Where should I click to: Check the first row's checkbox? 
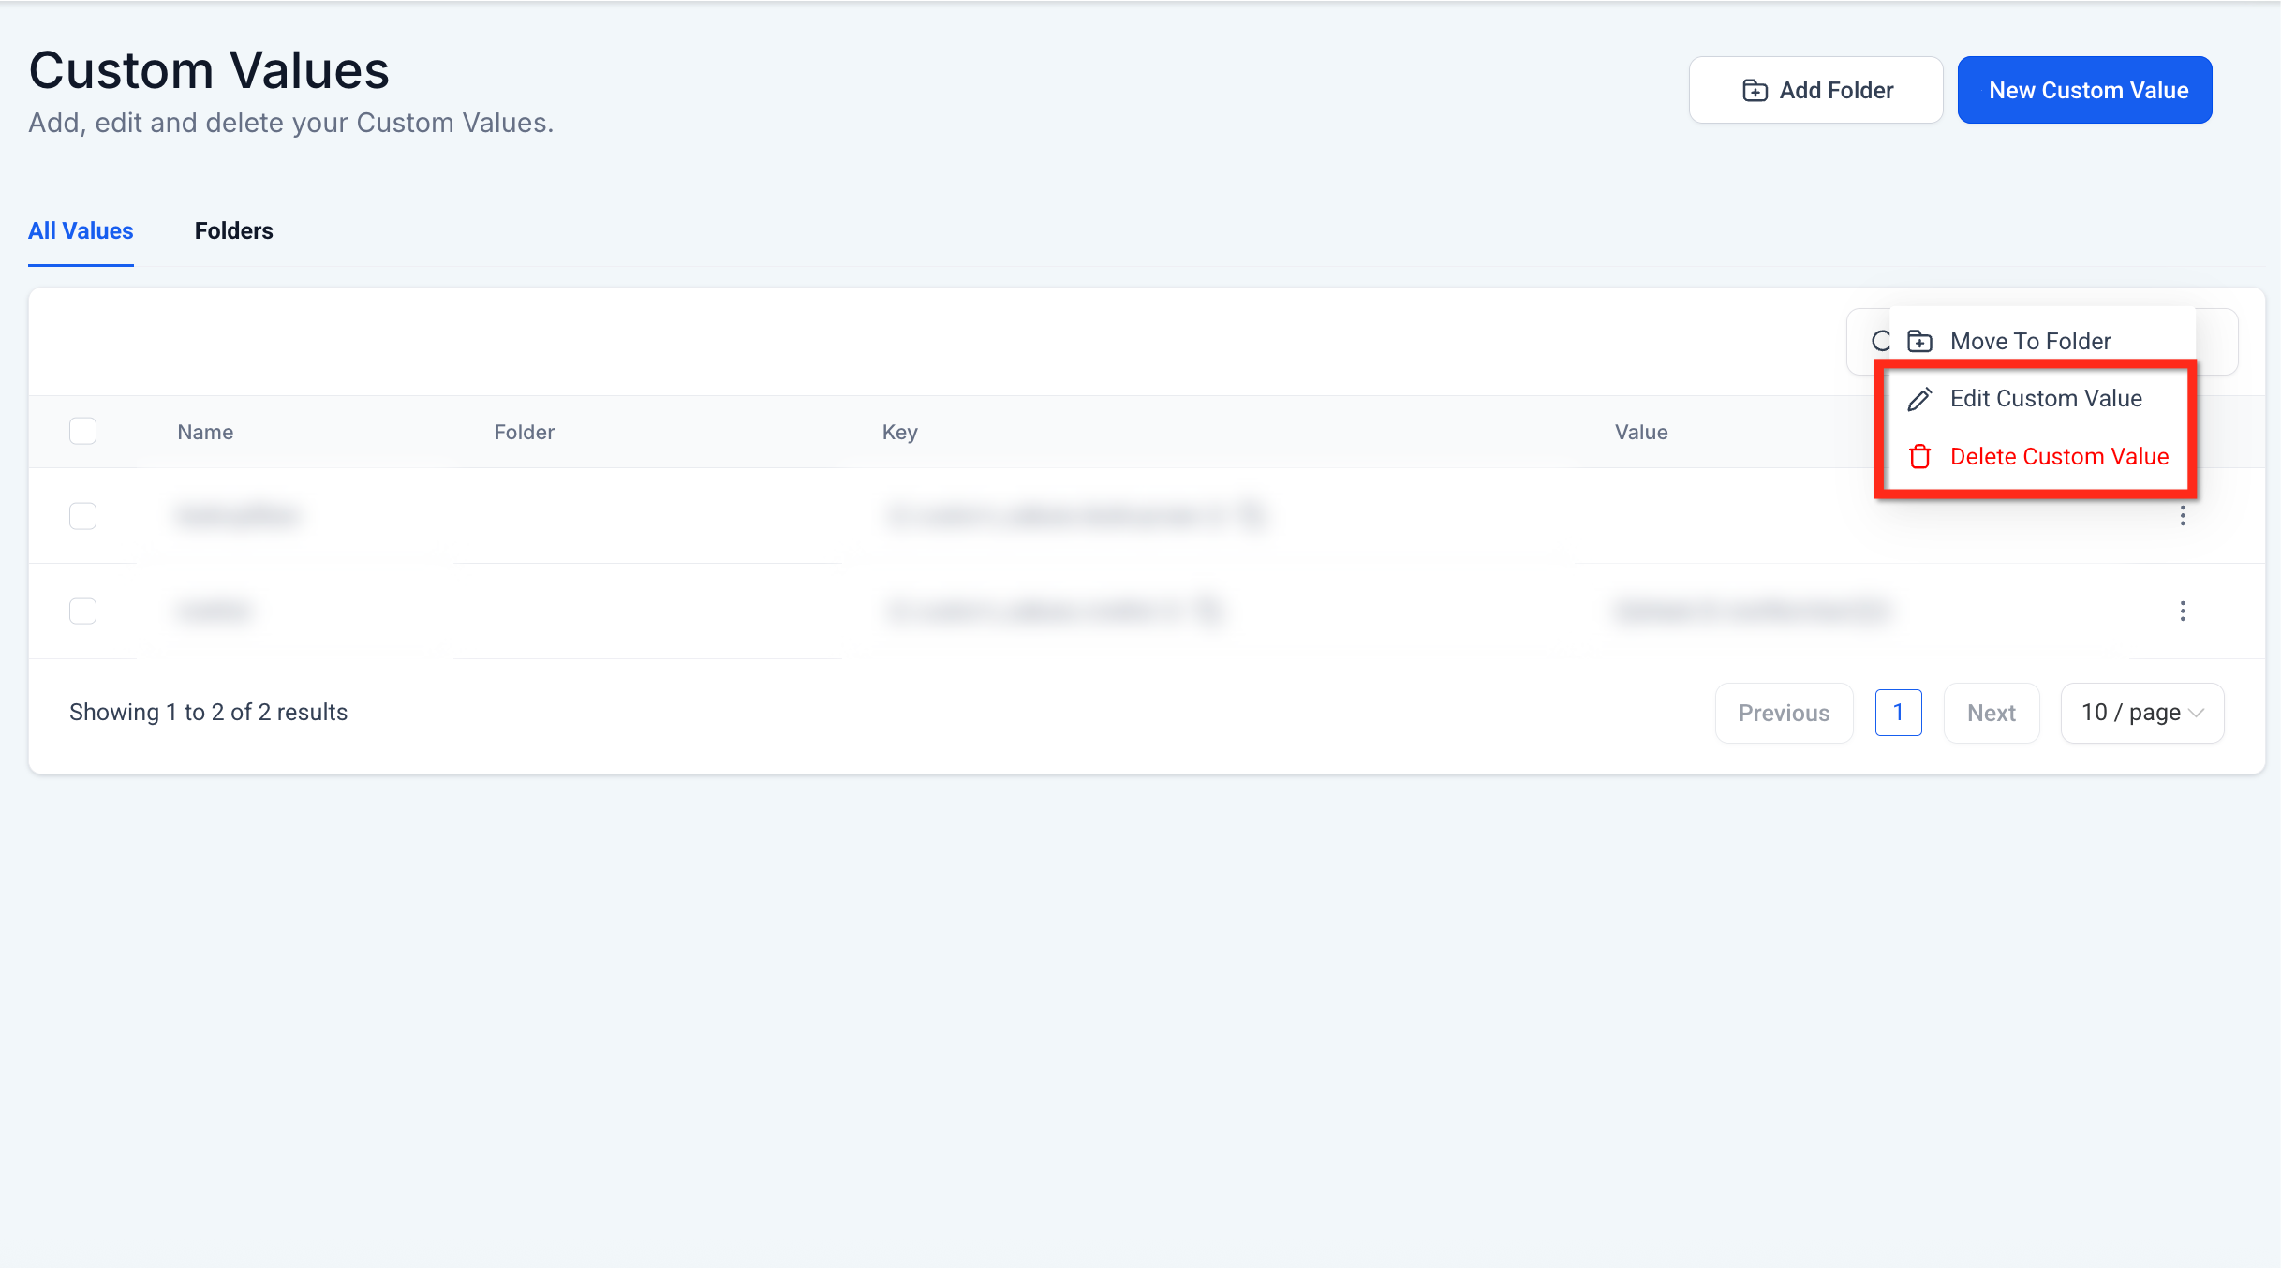coord(83,516)
